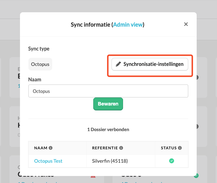This screenshot has width=217, height=183.
Task: Click the NAAM column header
Action: [41, 148]
